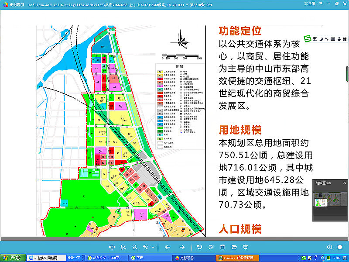Toggle Sogou input to Wubi mode
This screenshot has width=349, height=262.
pyautogui.click(x=315, y=39)
